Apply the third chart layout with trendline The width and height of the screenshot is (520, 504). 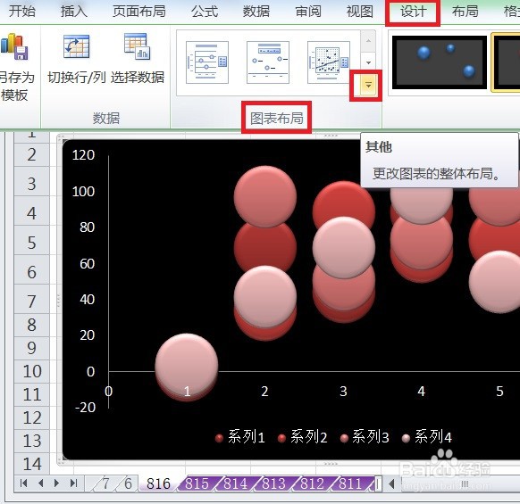pyautogui.click(x=329, y=62)
